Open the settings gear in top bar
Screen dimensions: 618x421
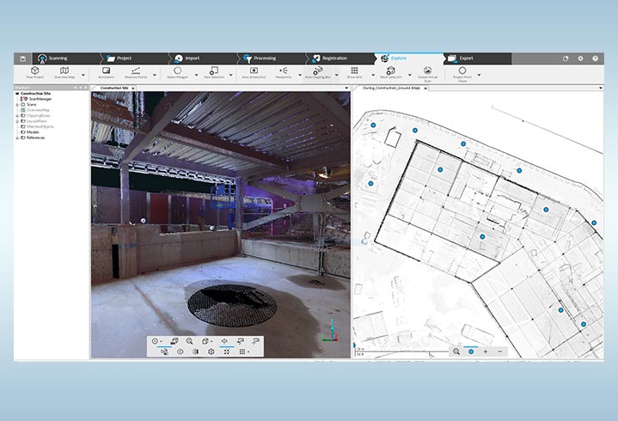click(580, 58)
